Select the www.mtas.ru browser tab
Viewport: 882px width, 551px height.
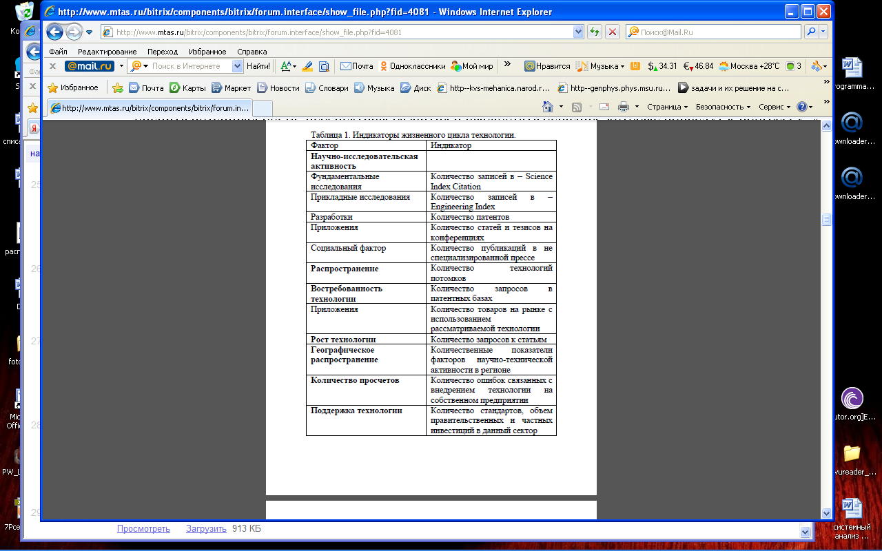149,108
